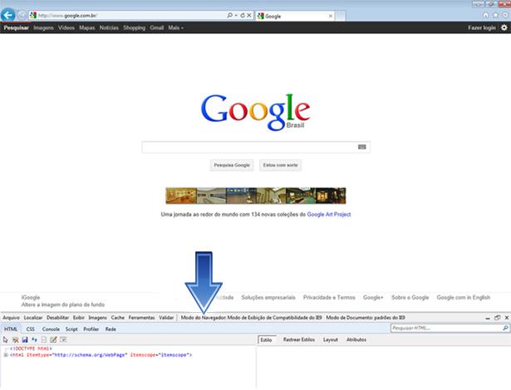Image resolution: width=511 pixels, height=390 pixels.
Task: Open the Validar menu
Action: [166, 318]
